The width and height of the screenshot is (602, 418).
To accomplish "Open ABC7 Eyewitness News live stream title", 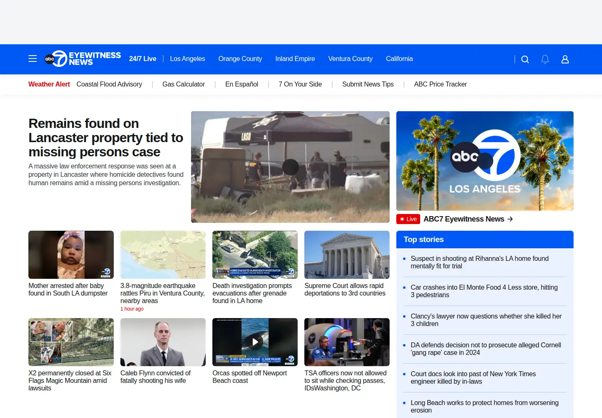I will [x=464, y=219].
